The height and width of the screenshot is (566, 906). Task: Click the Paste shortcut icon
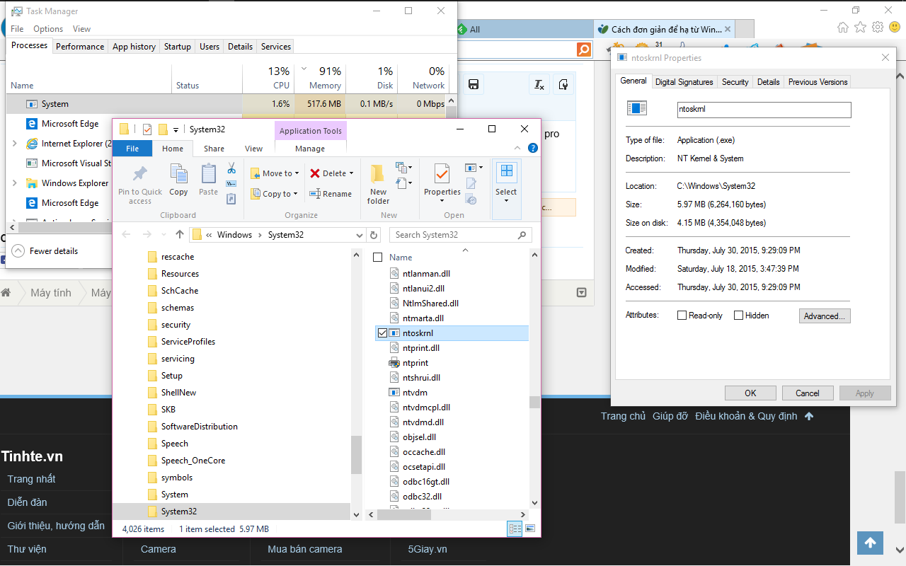tap(231, 199)
